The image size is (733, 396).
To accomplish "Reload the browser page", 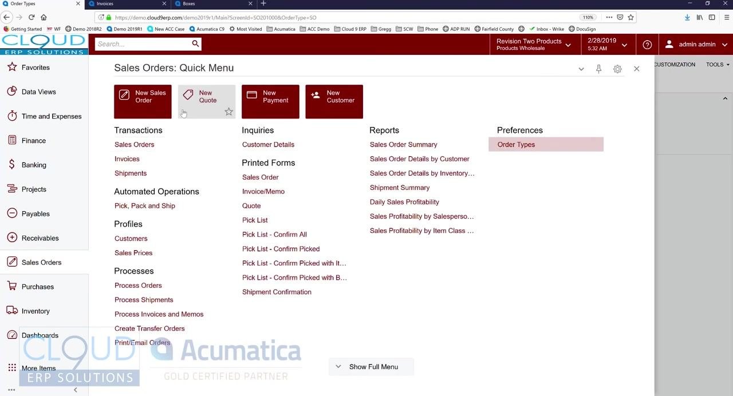I will [31, 17].
